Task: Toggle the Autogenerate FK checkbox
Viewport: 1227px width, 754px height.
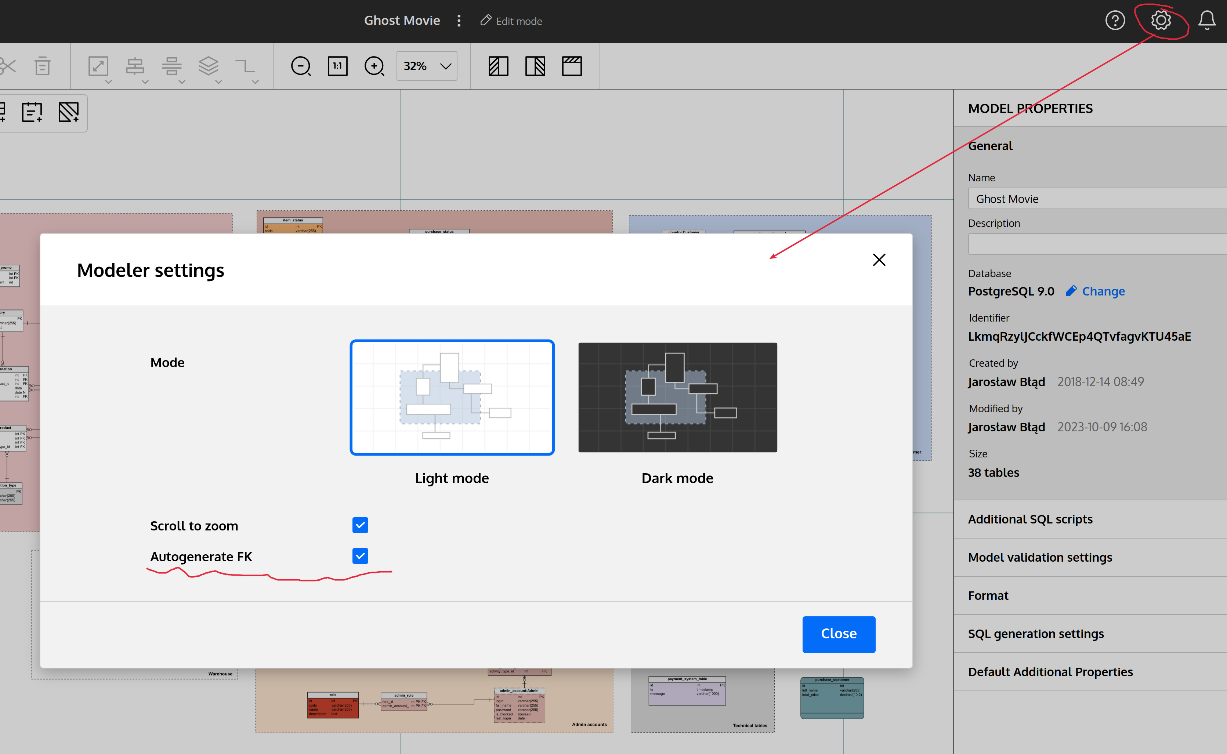Action: (360, 556)
